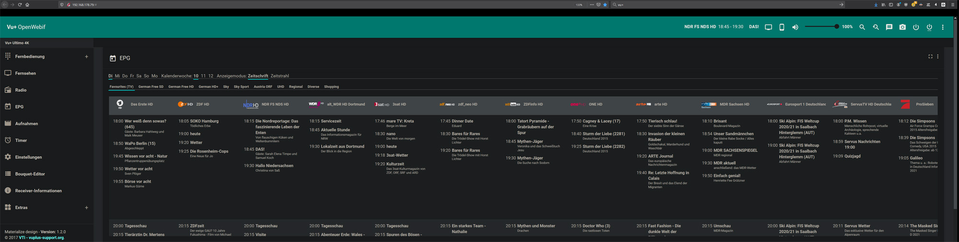Send message via chat bubble icon
959x242 pixels.
click(x=889, y=27)
